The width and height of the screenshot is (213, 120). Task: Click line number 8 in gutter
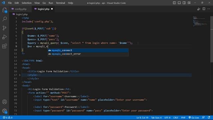click(16, 43)
